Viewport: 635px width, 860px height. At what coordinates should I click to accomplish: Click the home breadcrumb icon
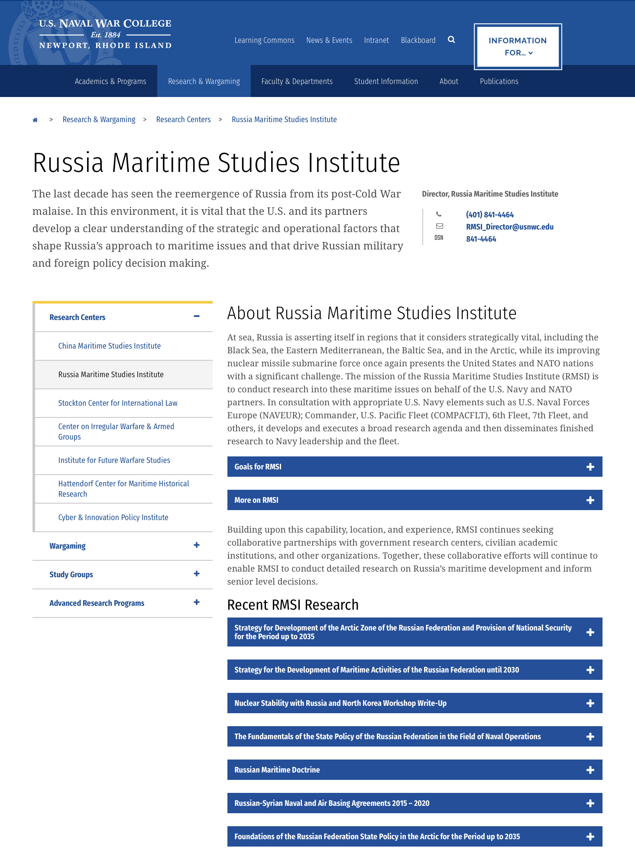coord(35,120)
